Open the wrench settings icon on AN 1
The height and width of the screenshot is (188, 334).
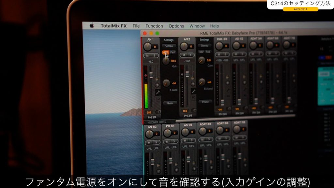(158, 92)
